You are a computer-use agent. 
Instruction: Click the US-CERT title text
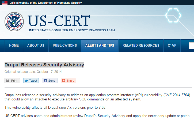click(59, 21)
